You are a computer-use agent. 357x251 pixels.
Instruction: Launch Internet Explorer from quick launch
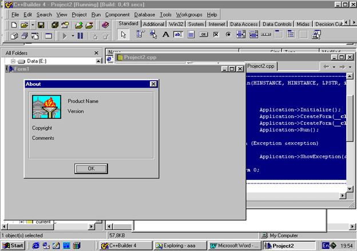(x=35, y=245)
